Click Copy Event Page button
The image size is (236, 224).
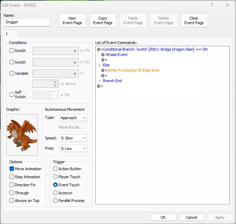pos(103,20)
